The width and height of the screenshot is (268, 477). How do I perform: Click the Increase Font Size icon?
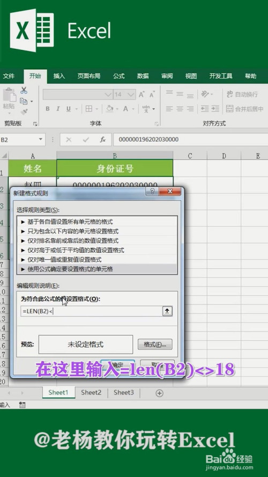pyautogui.click(x=142, y=94)
